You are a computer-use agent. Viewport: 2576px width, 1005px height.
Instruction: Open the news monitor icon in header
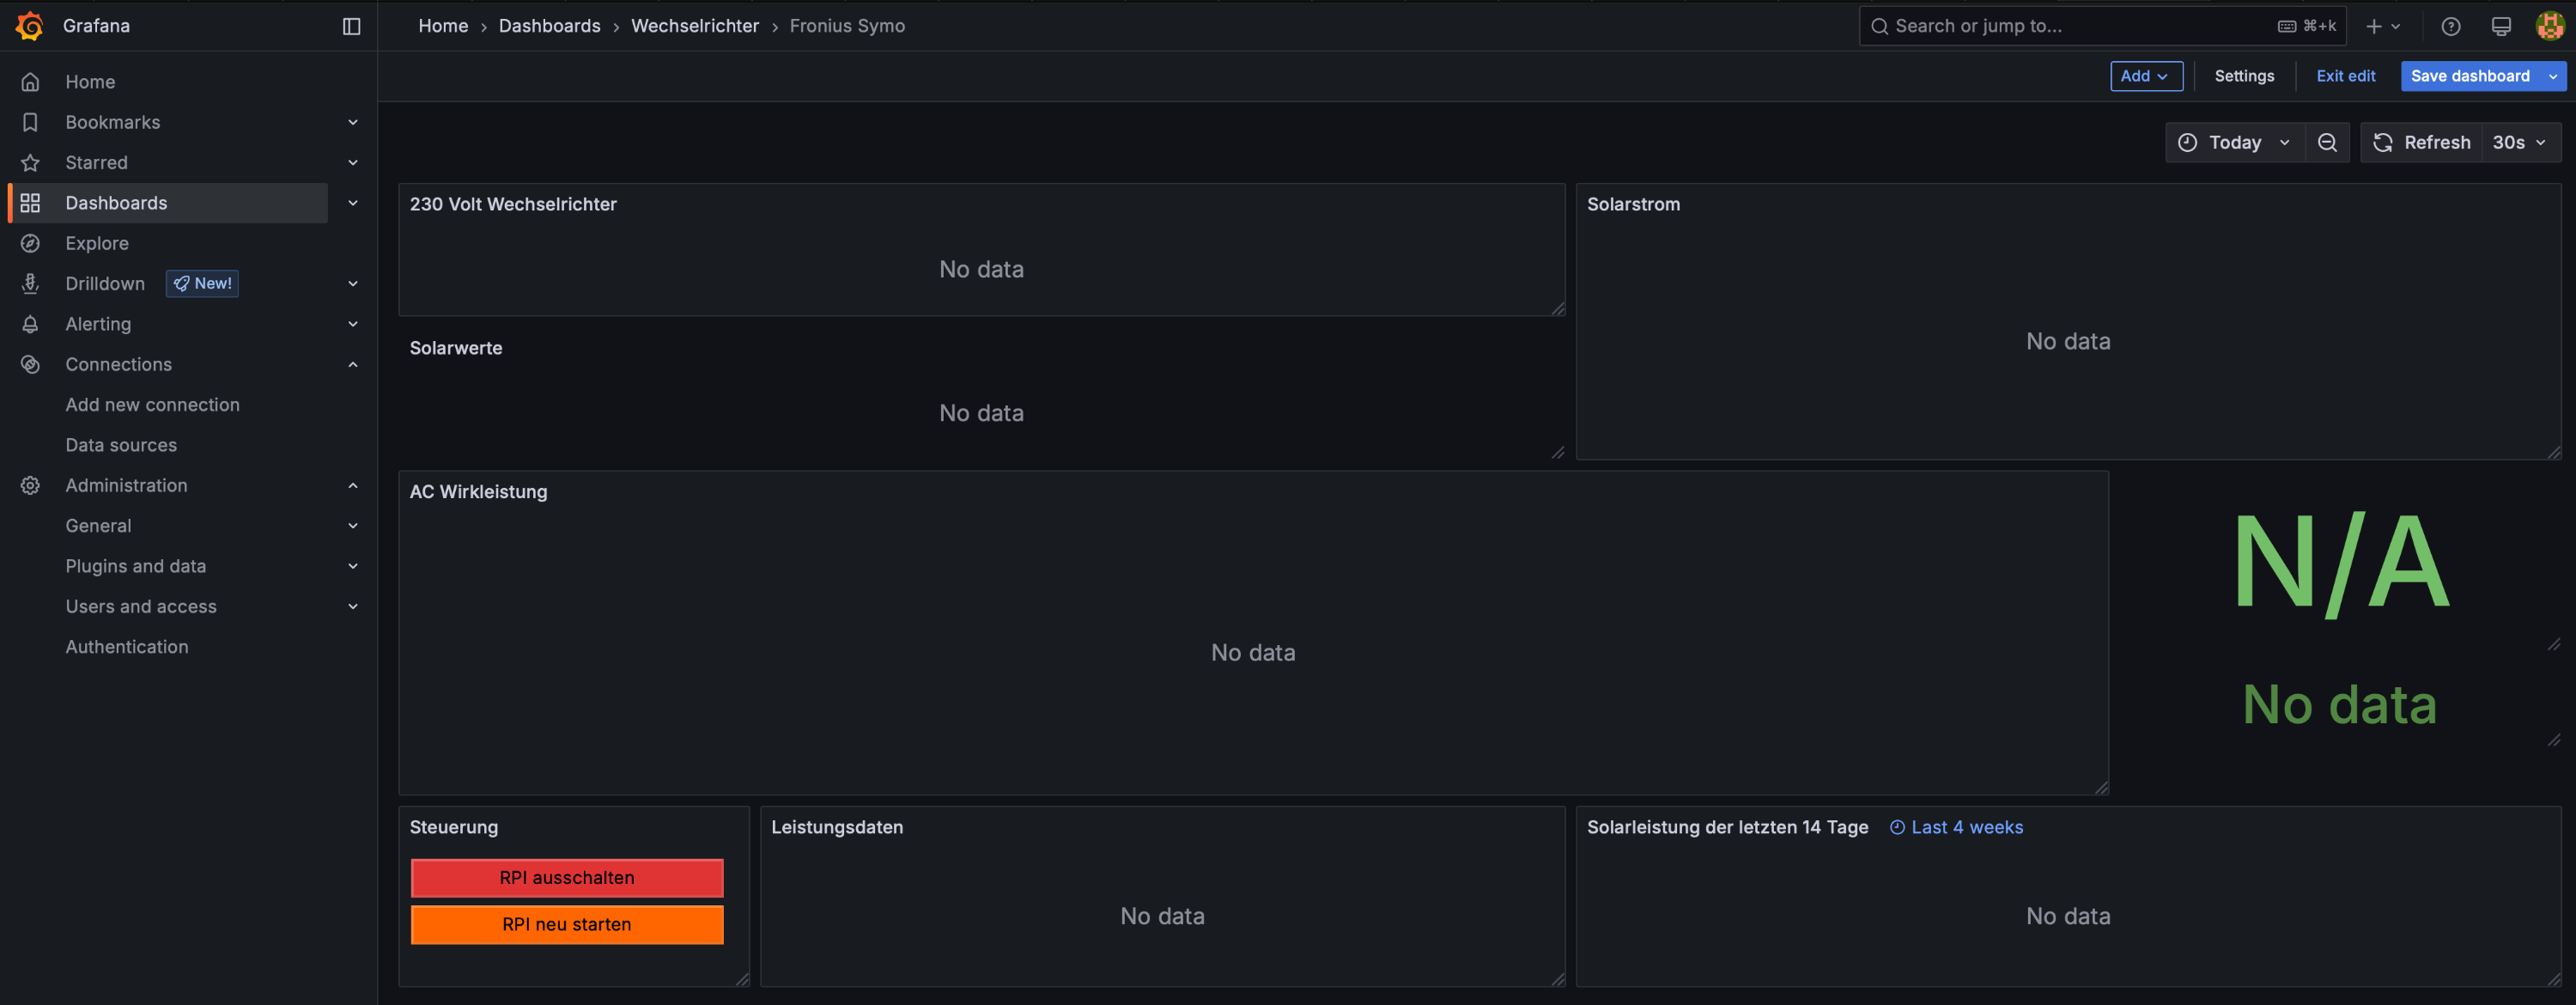pyautogui.click(x=2500, y=26)
